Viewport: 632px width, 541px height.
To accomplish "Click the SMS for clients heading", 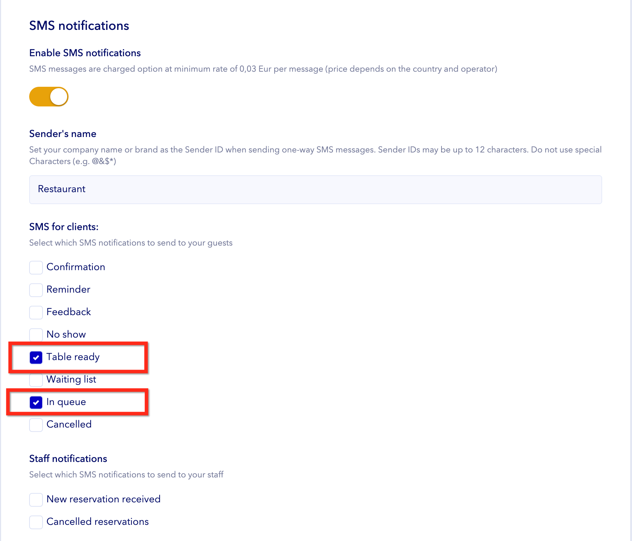I will tap(64, 227).
